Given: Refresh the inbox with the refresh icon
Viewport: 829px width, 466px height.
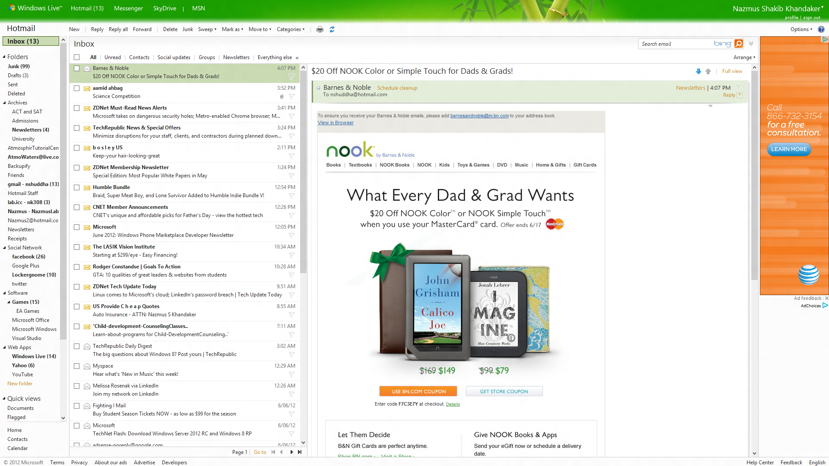Looking at the screenshot, I should 332,29.
